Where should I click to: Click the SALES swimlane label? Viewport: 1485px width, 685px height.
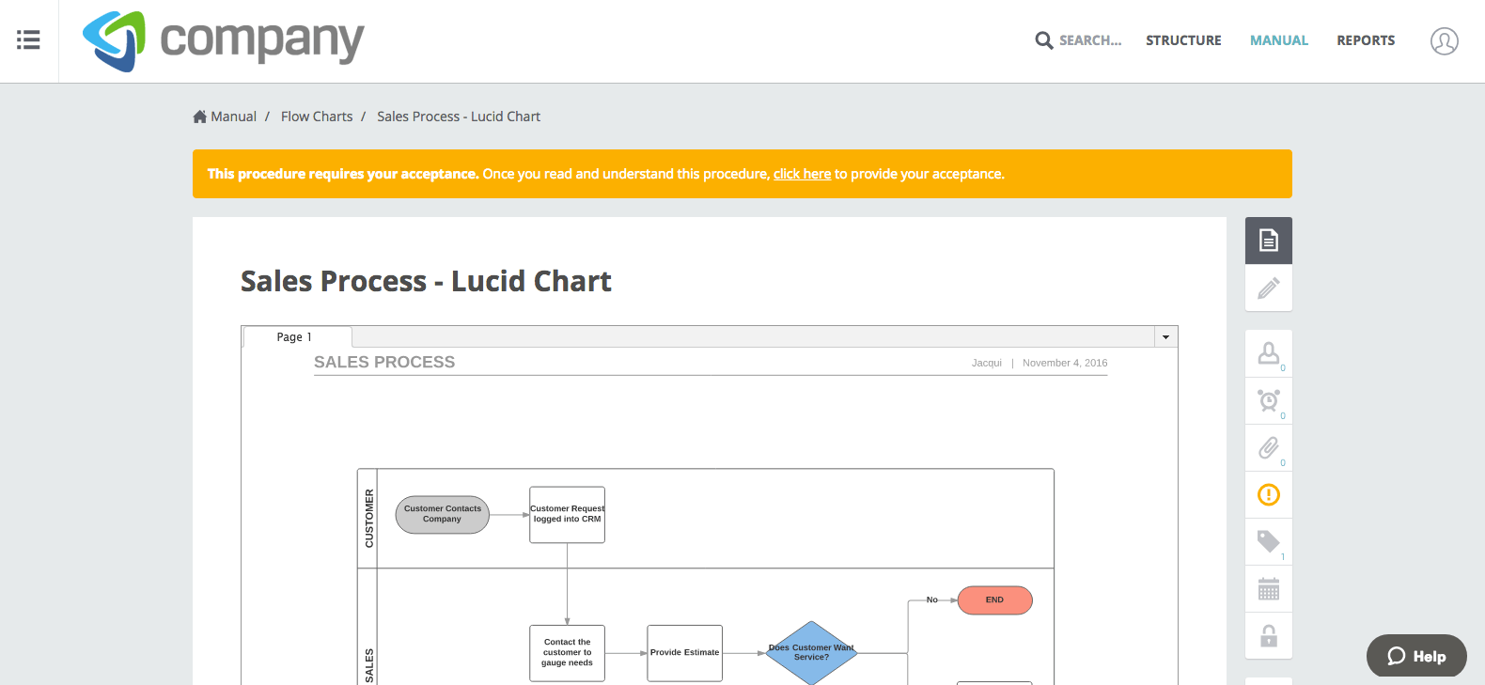368,665
